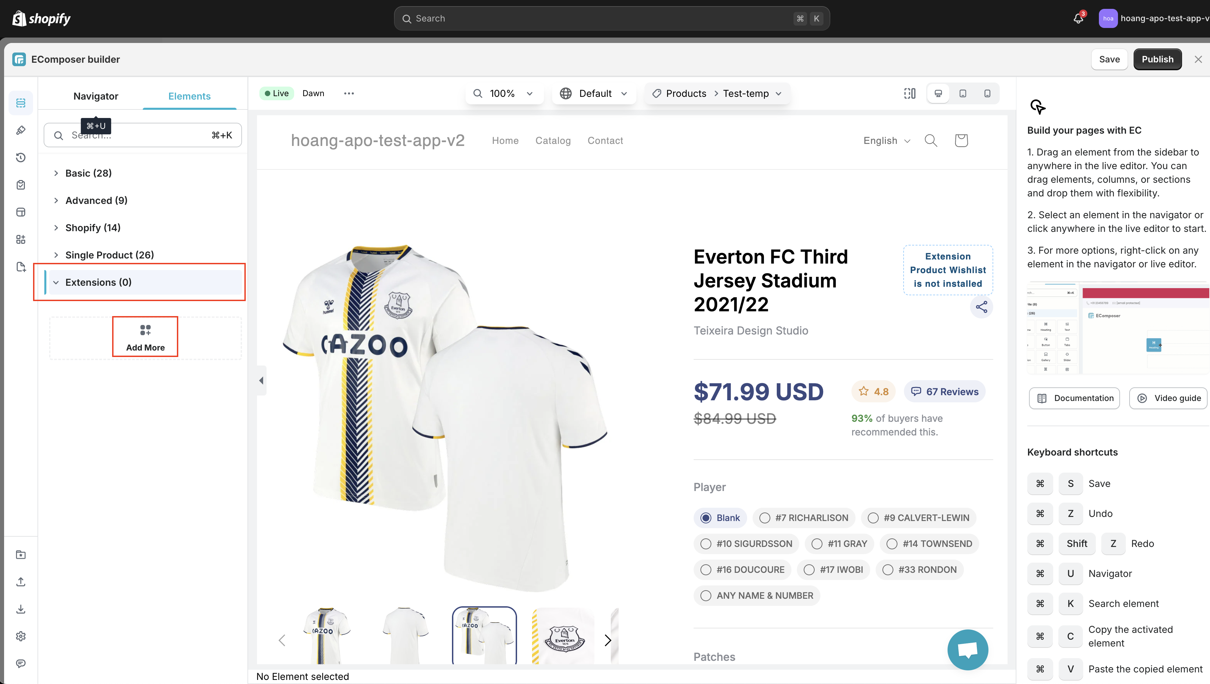Select the #7 RICHARLISON player option
The width and height of the screenshot is (1210, 684).
[x=765, y=518]
